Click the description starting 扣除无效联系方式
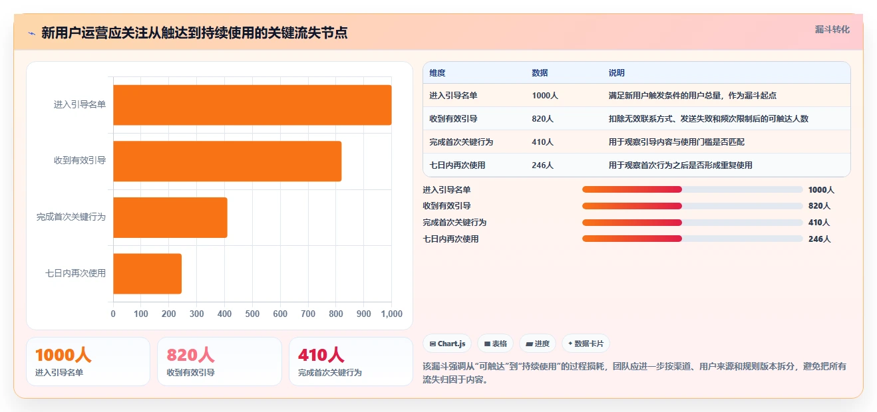Image resolution: width=877 pixels, height=412 pixels. tap(709, 119)
